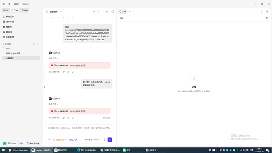This screenshot has width=272, height=153.
Task: Open 自动化 in the sidebar
Action: point(7,32)
